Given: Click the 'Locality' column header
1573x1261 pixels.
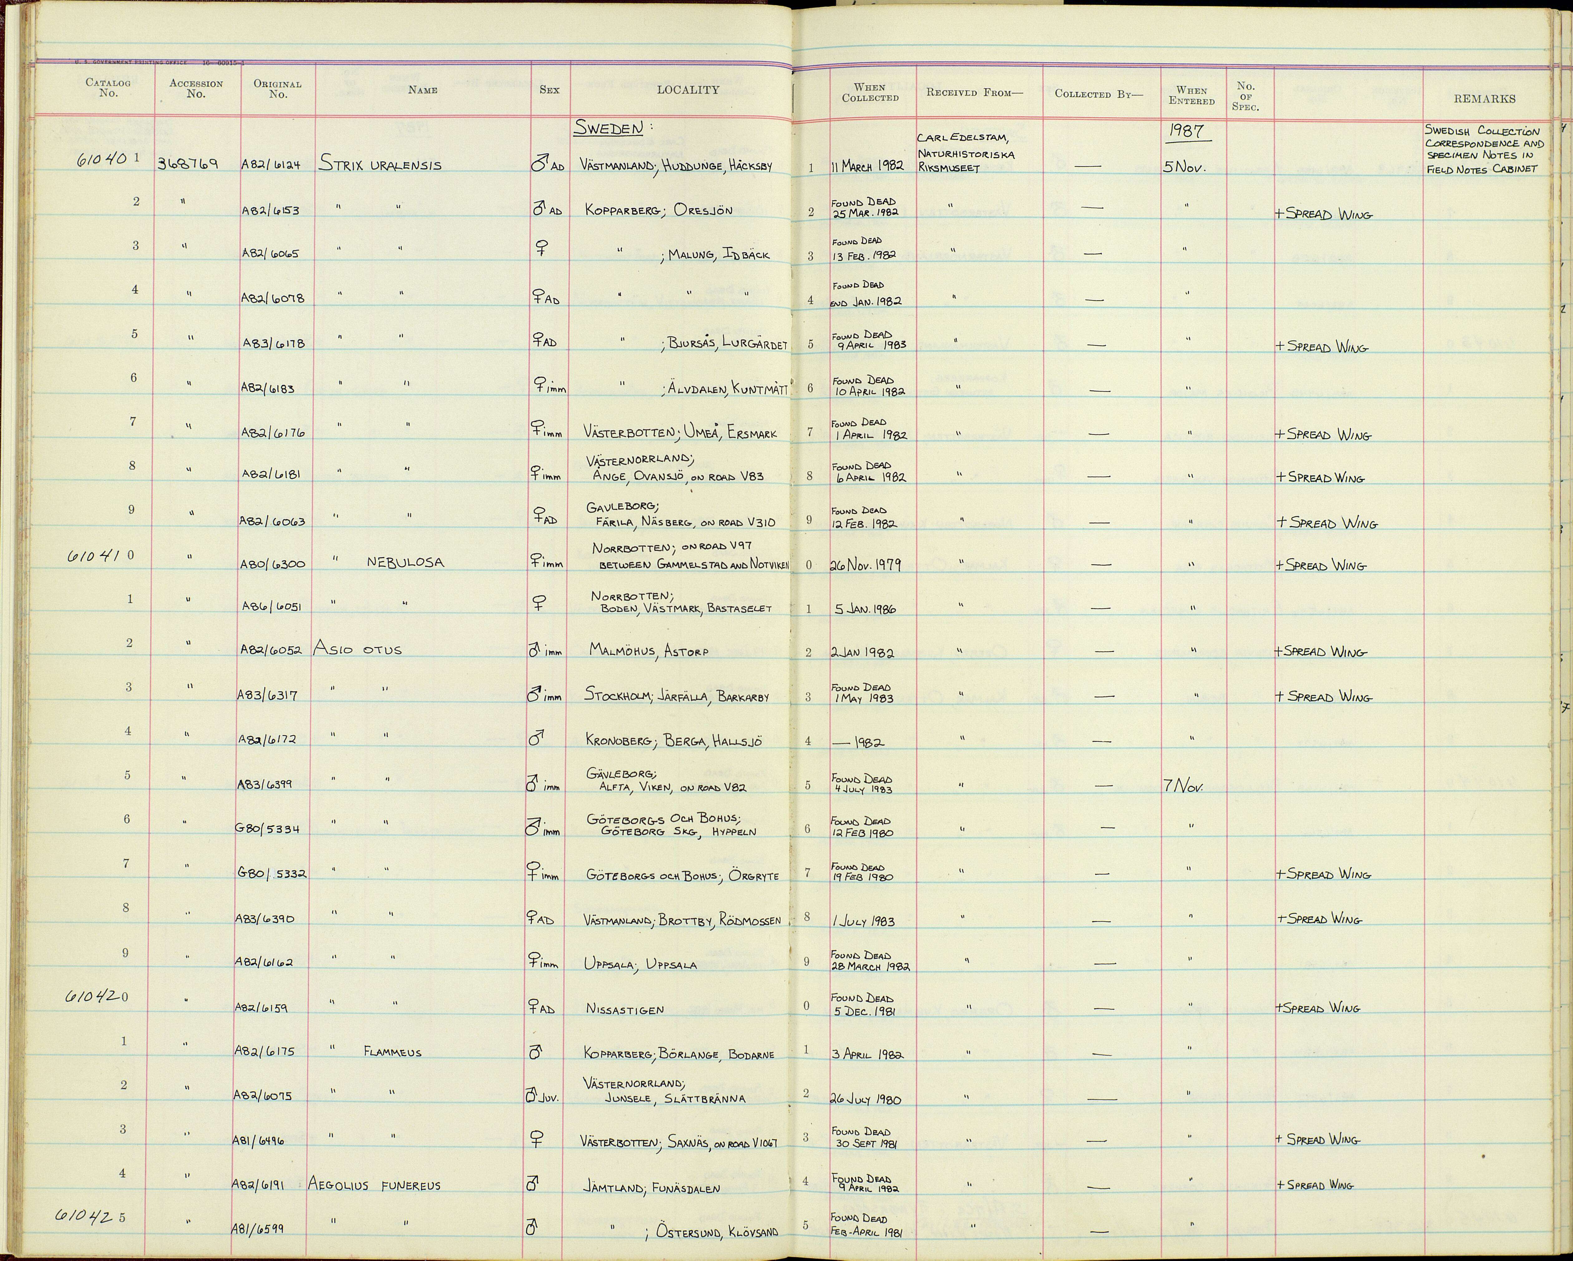Looking at the screenshot, I should [688, 90].
